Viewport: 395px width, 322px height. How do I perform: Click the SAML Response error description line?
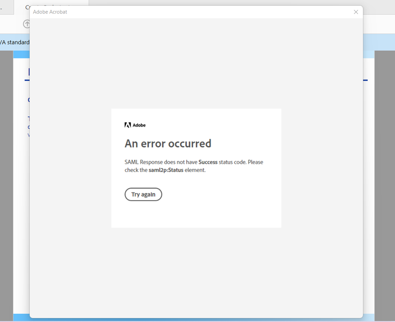pos(193,166)
